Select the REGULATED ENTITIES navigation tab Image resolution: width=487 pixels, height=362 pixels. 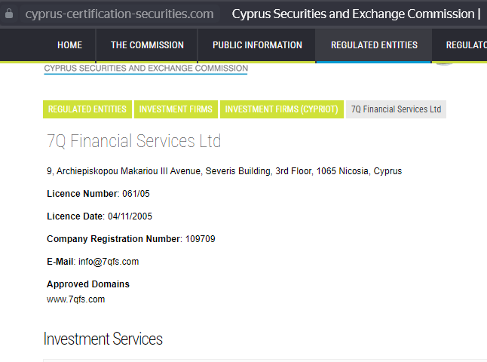tap(374, 45)
